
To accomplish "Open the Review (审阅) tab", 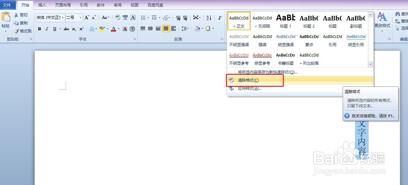I will [x=118, y=5].
